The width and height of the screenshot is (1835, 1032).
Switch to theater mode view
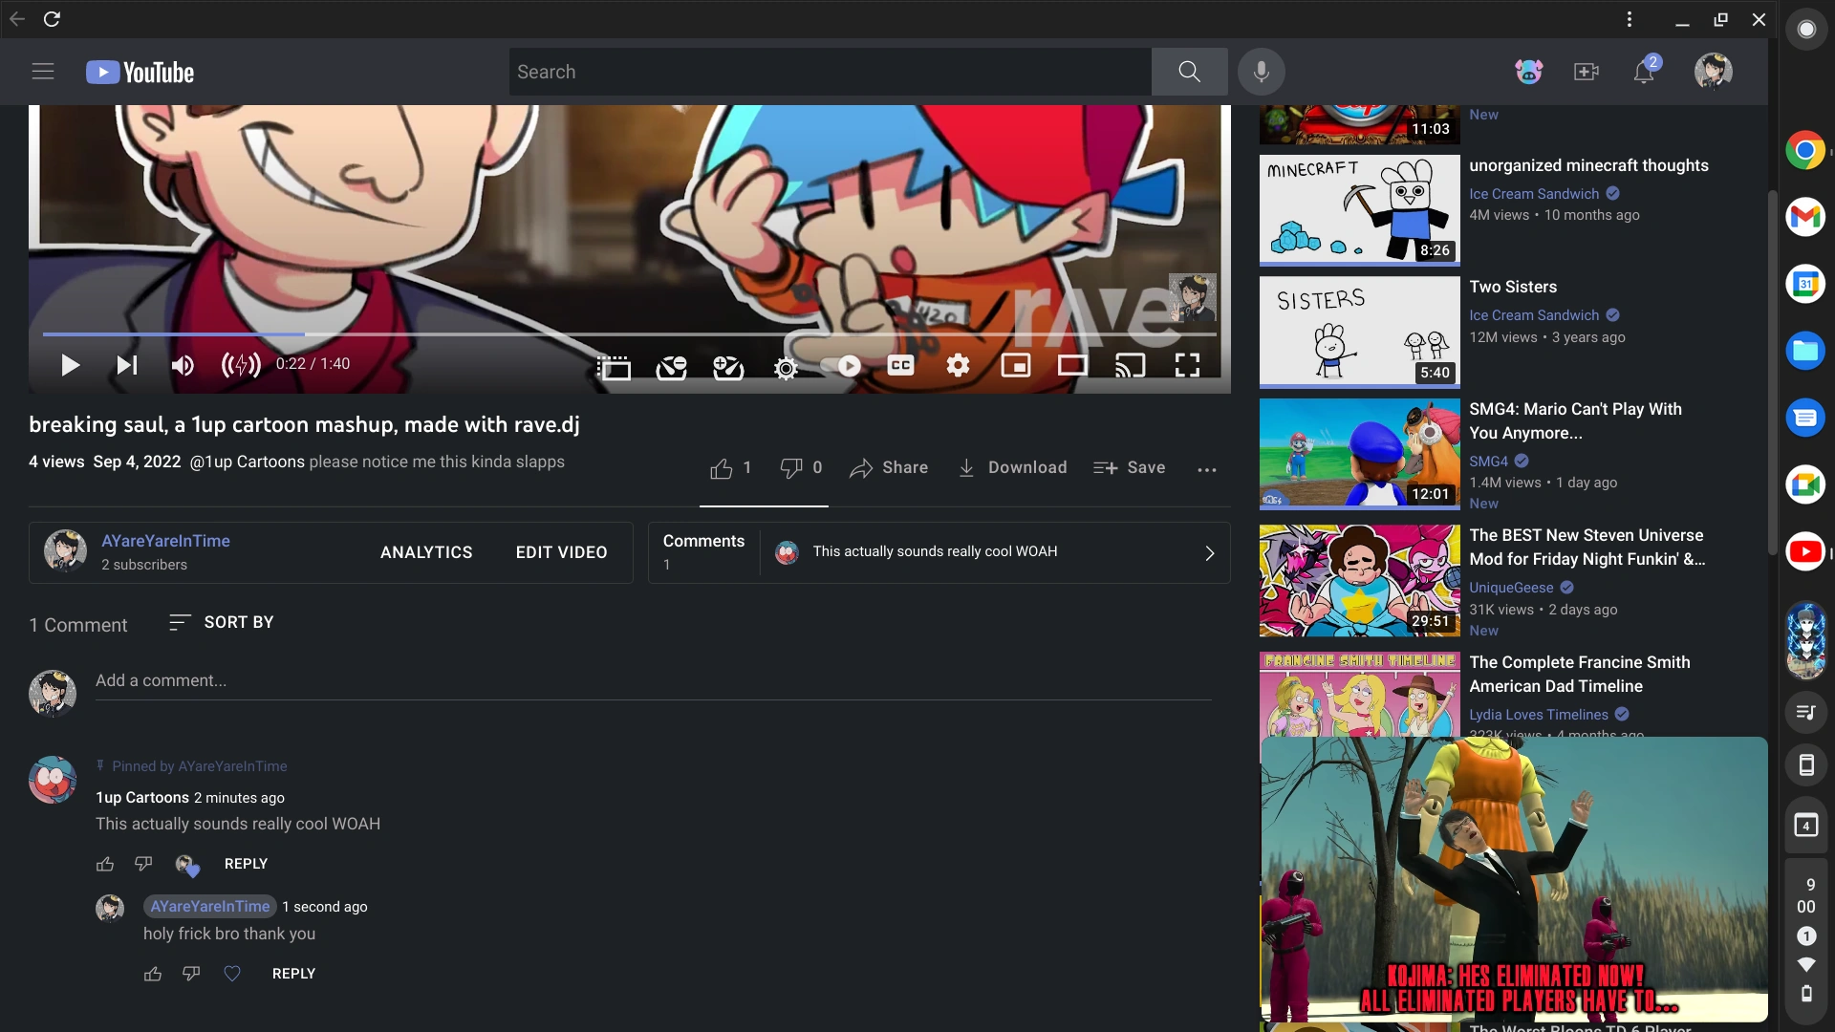tap(1072, 365)
